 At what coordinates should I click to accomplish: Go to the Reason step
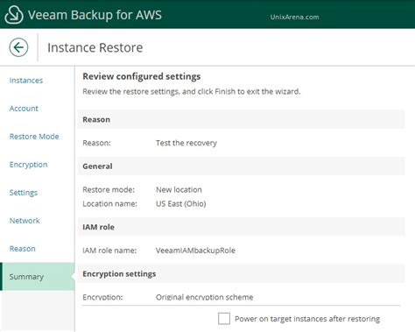22,249
